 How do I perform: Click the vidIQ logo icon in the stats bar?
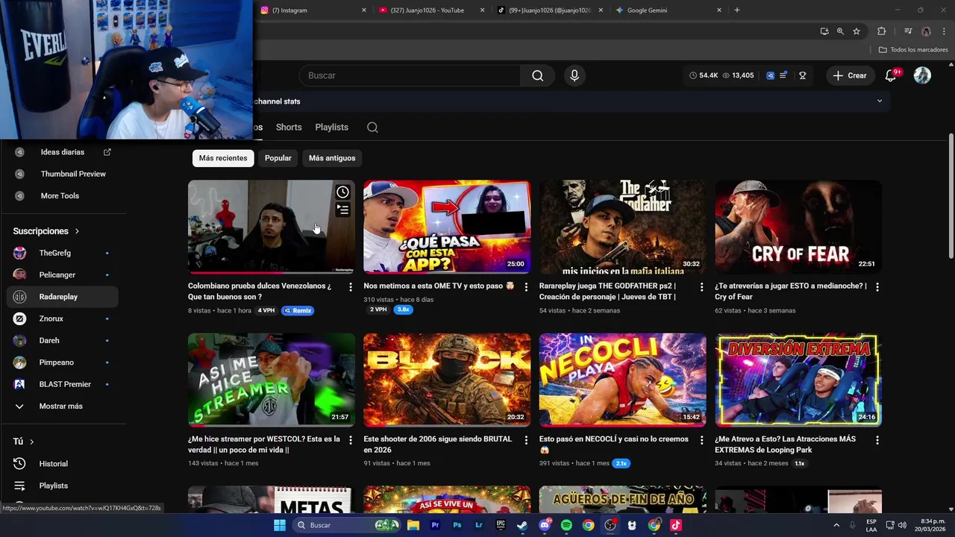770,75
